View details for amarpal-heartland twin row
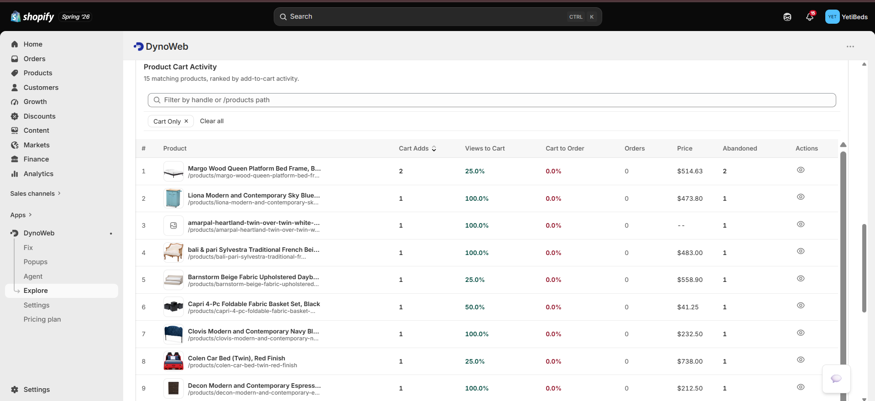875x401 pixels. tap(801, 224)
